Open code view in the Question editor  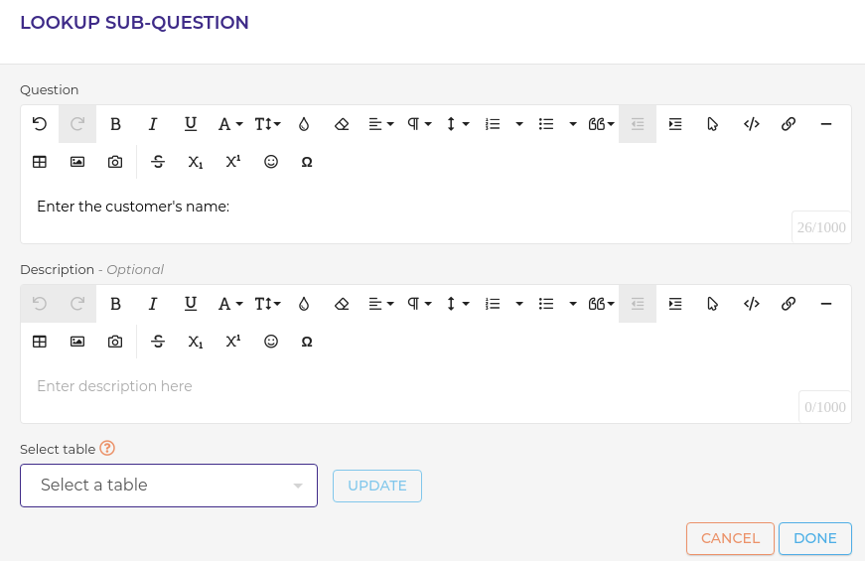[752, 124]
